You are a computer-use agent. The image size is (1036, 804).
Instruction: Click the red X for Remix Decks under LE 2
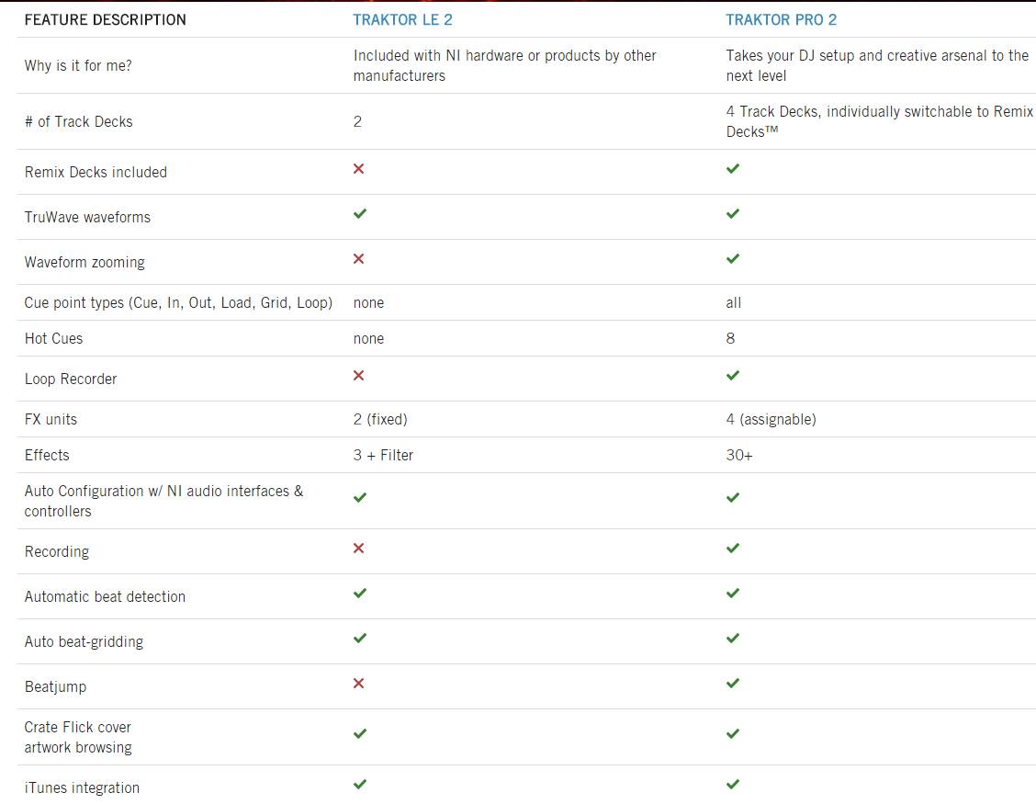tap(359, 169)
